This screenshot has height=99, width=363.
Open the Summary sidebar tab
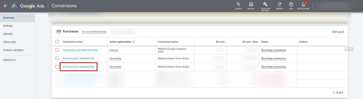17,18
